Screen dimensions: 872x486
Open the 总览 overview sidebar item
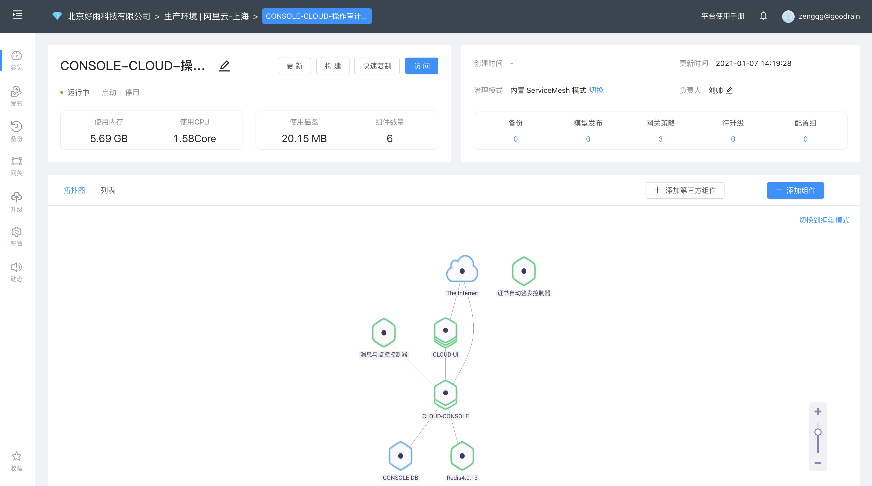(x=17, y=60)
